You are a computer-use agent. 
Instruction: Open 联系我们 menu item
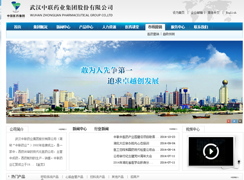(201, 27)
